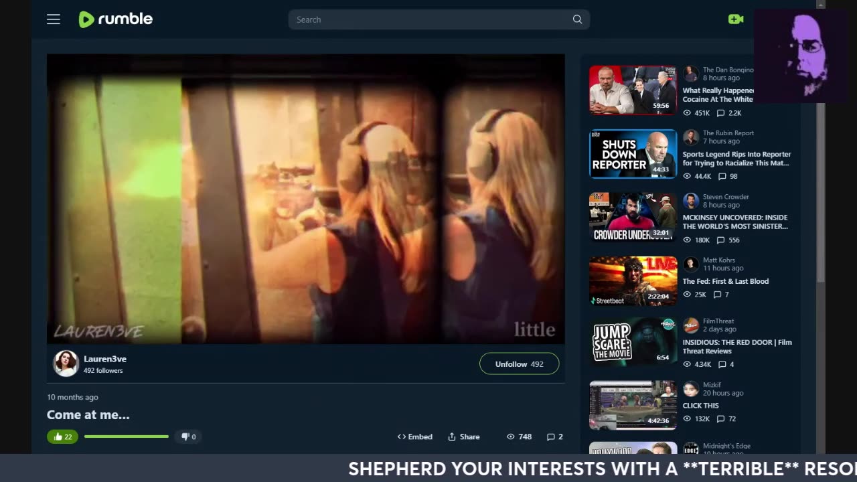
Task: Click the '492 followers' text
Action: (x=103, y=370)
